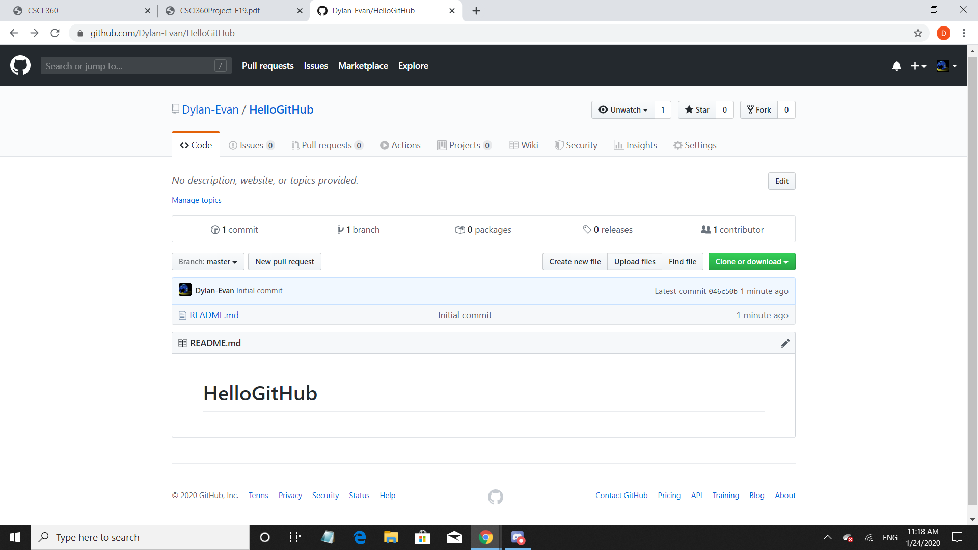The width and height of the screenshot is (978, 550).
Task: Click the Explore menu item
Action: (413, 66)
